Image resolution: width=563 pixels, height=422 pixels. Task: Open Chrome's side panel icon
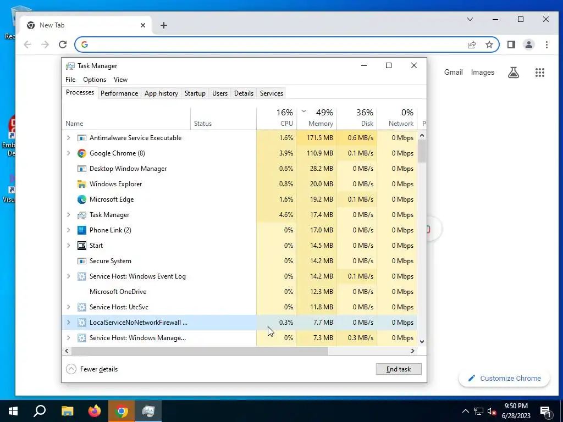tap(511, 45)
